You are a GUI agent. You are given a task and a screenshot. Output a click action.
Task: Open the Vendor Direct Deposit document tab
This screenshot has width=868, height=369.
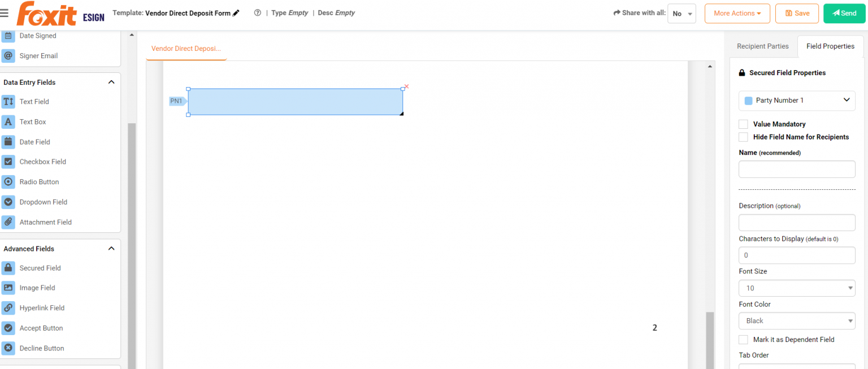coord(186,48)
